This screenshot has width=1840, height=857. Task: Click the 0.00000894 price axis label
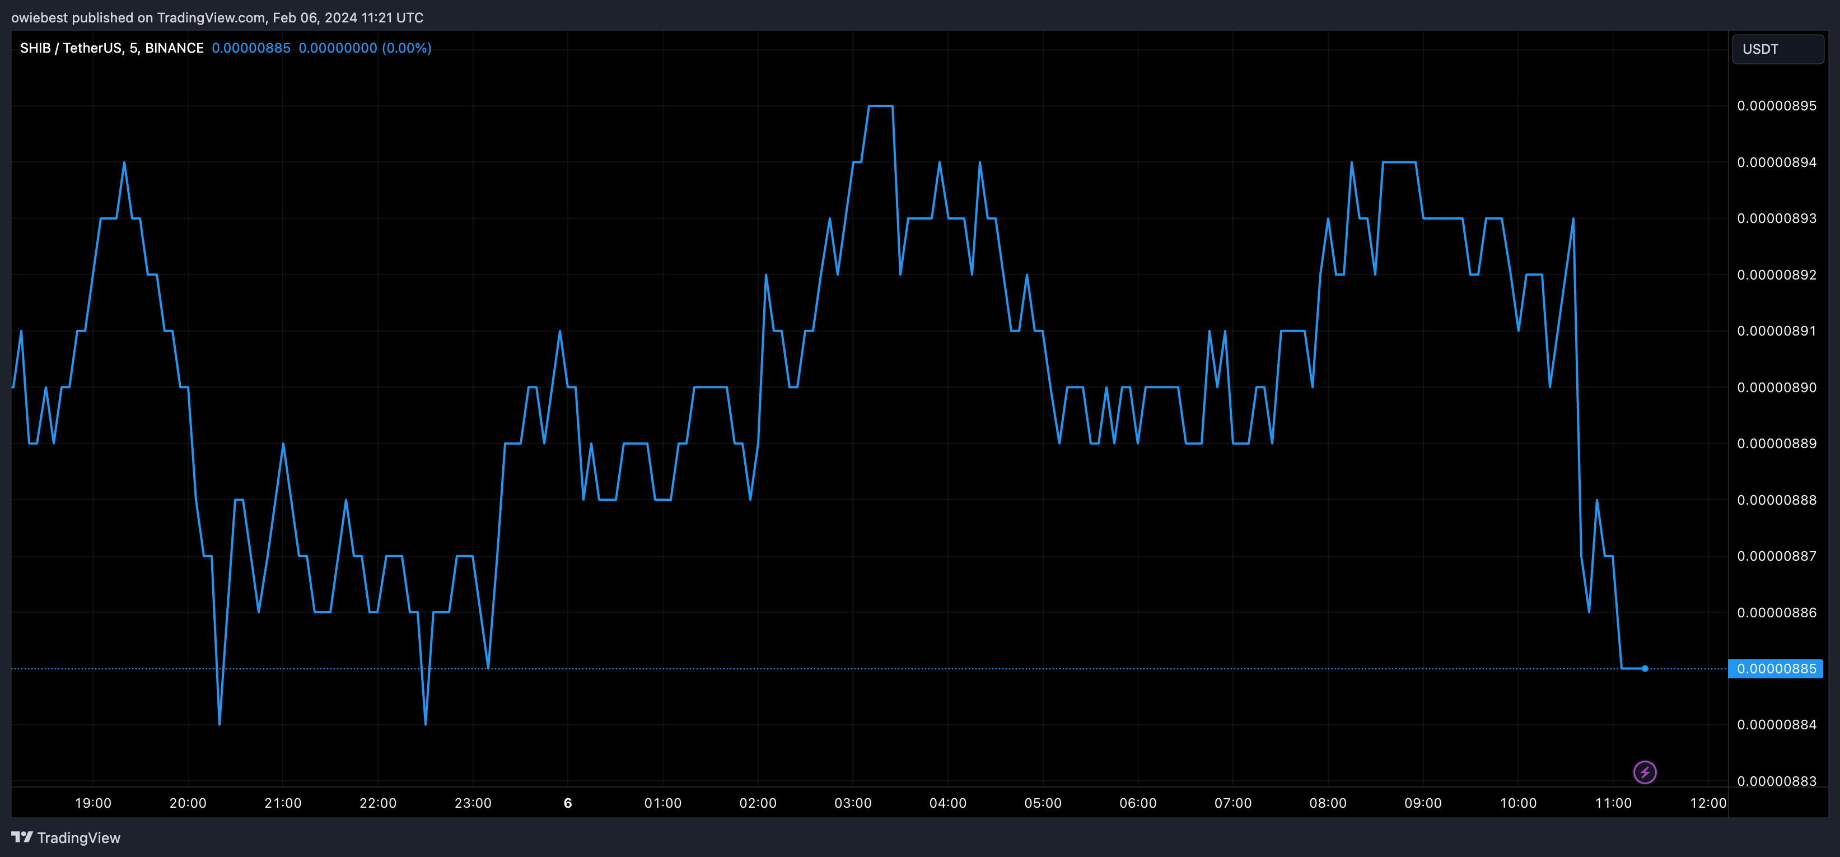[x=1776, y=162]
